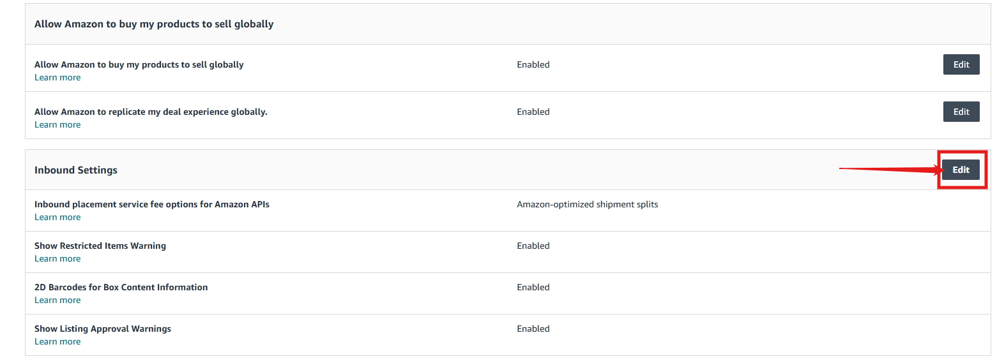Select the "Amazon-optimized shipment splits" value text
The image size is (997, 363).
587,205
